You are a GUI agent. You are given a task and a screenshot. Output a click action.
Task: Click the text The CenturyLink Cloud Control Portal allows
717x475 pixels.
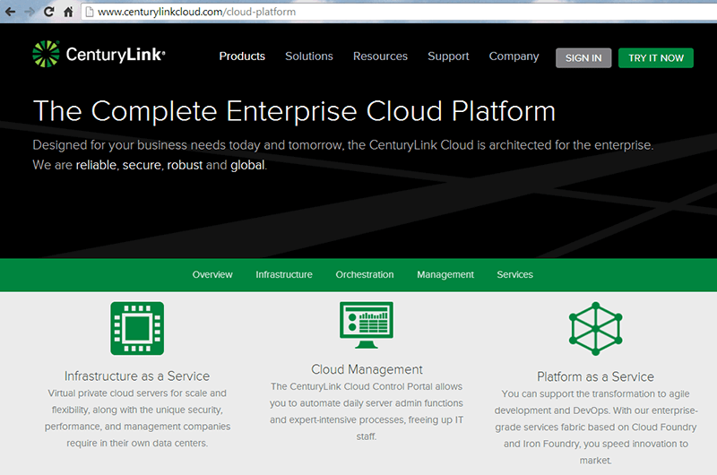367,387
